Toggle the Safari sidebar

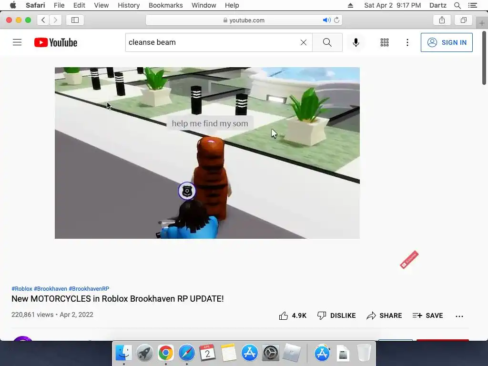(x=75, y=20)
